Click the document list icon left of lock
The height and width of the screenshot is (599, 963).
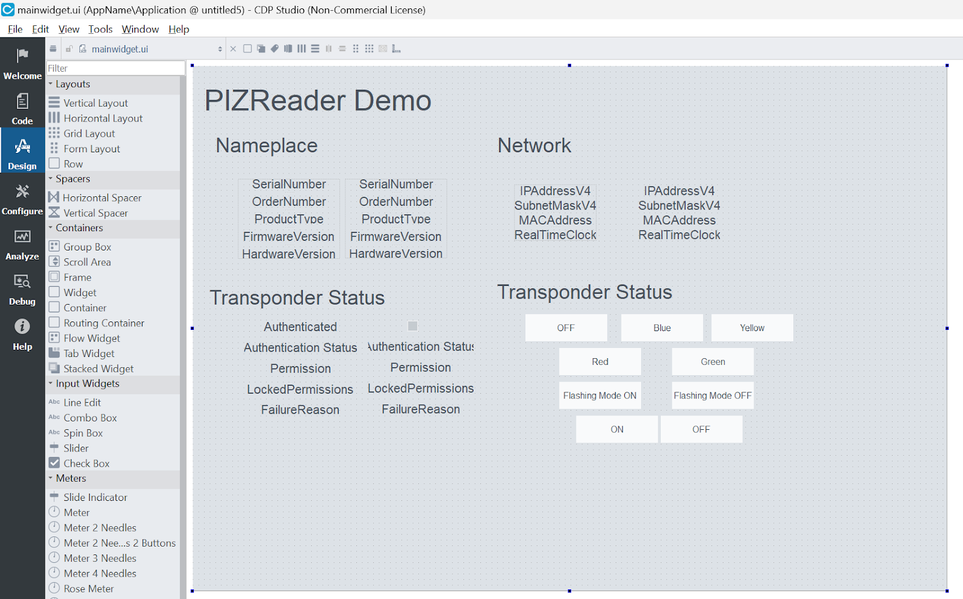[x=53, y=49]
